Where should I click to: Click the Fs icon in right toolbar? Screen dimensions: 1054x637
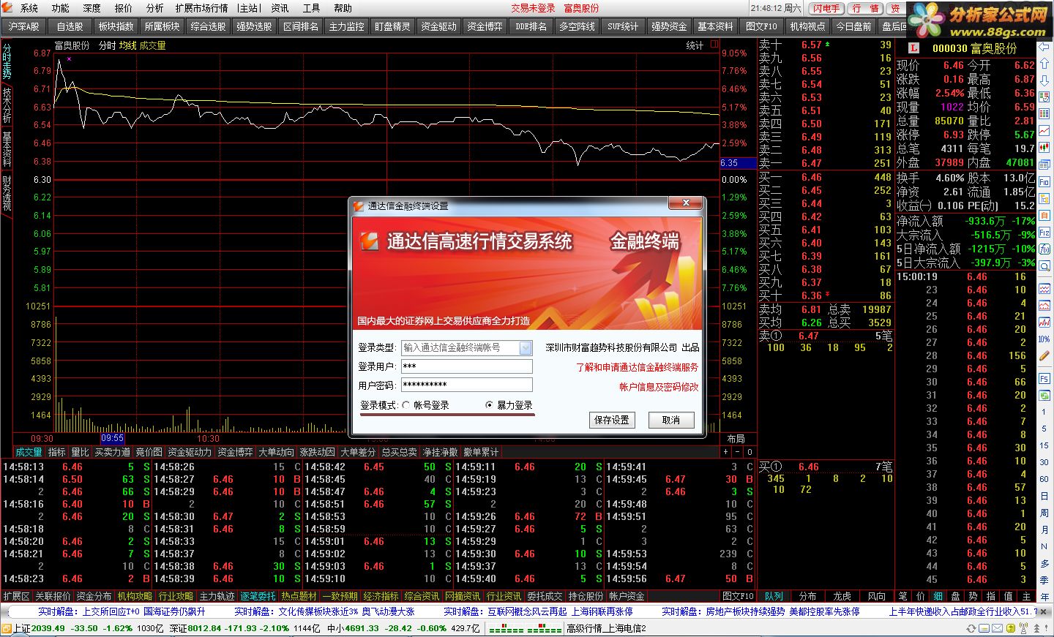[1044, 379]
